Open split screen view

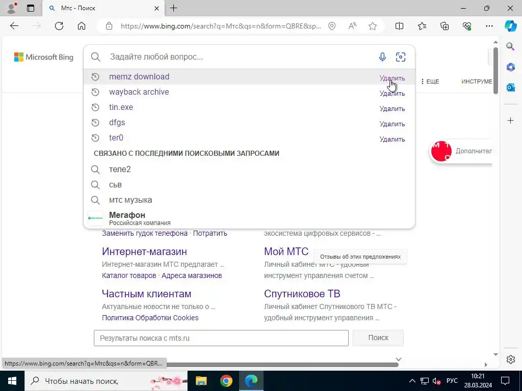tap(399, 26)
